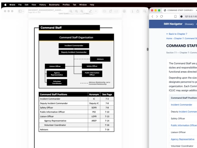Open the Public Information Officer web link
Image resolution: width=197 pixels, height=148 pixels.
(x=184, y=125)
